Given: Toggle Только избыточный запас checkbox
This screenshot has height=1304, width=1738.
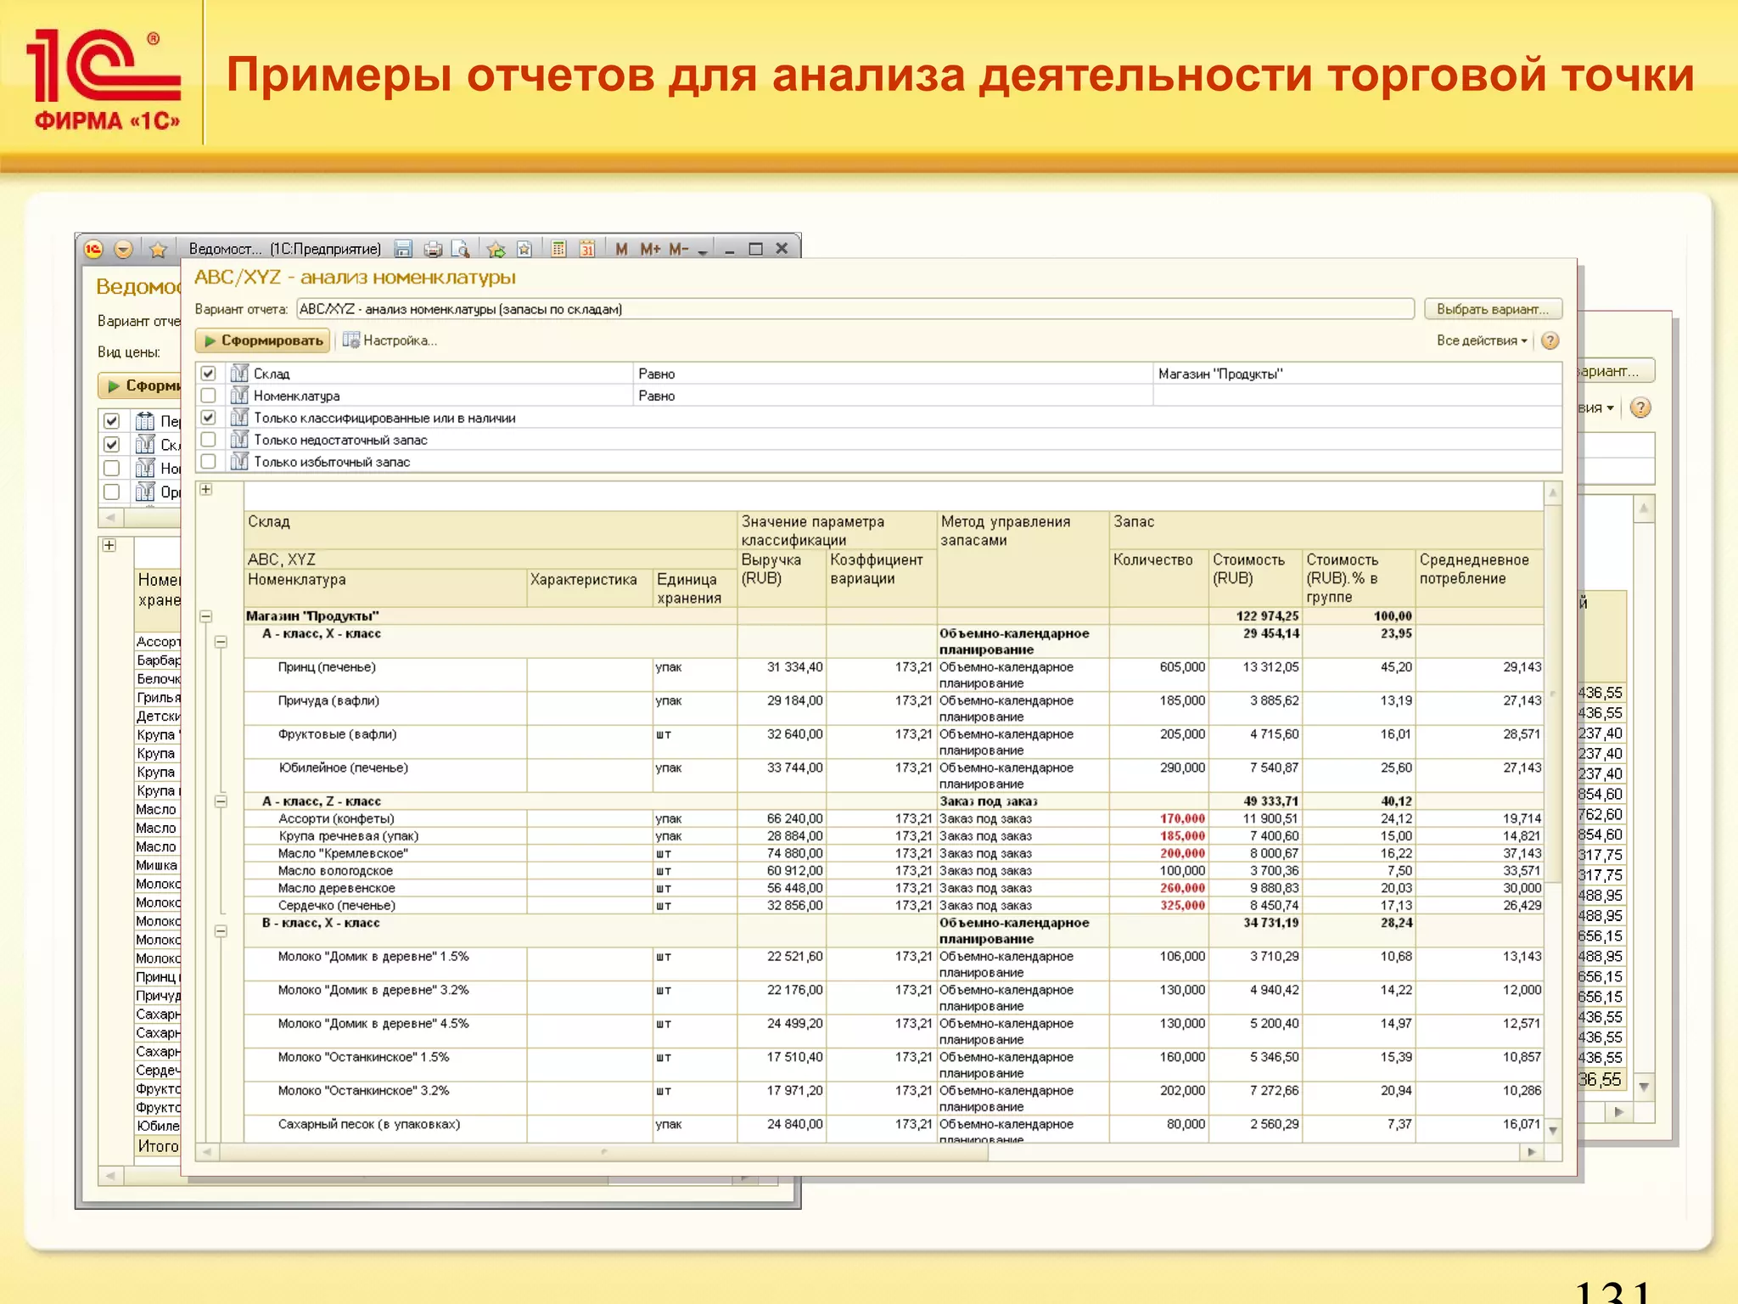Looking at the screenshot, I should pos(209,462).
